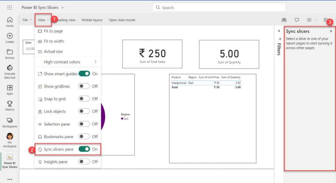
Task: Open the comments speech bubble icon
Action: (x=297, y=20)
